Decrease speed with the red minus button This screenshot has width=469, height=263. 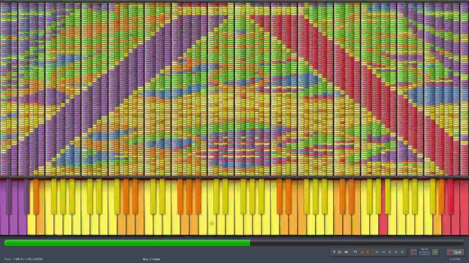414,252
